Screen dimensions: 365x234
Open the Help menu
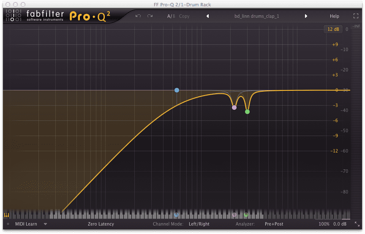tap(334, 16)
